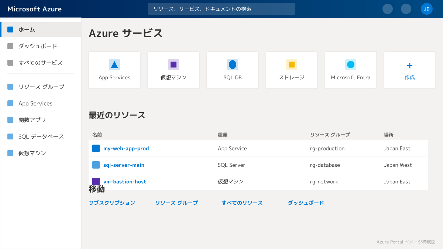
Task: Open すべてのリソース link
Action: (242, 203)
